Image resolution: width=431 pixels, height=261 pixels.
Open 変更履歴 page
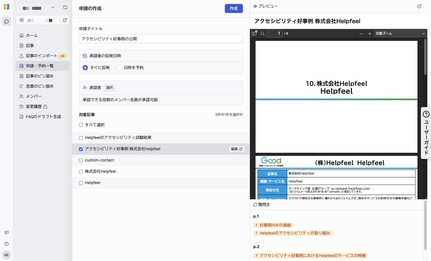coord(43,107)
